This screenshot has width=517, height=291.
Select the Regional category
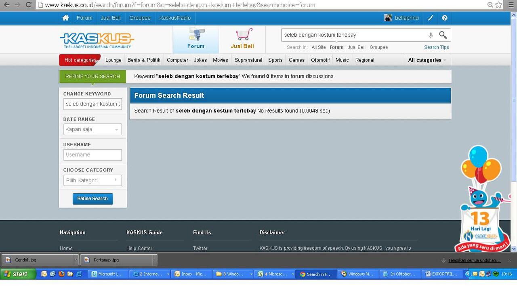pyautogui.click(x=365, y=60)
